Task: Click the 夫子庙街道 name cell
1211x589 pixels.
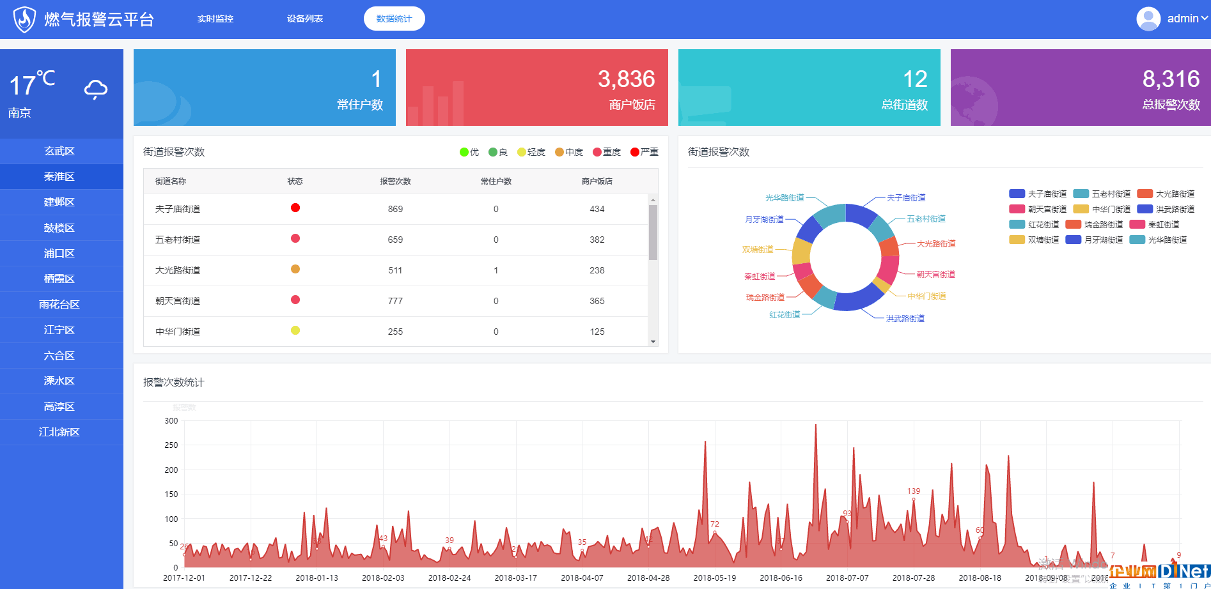Action: 178,209
